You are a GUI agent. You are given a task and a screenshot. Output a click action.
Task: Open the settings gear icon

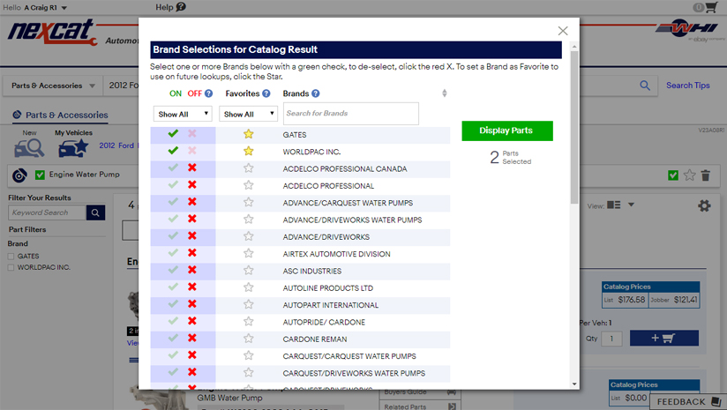(704, 205)
